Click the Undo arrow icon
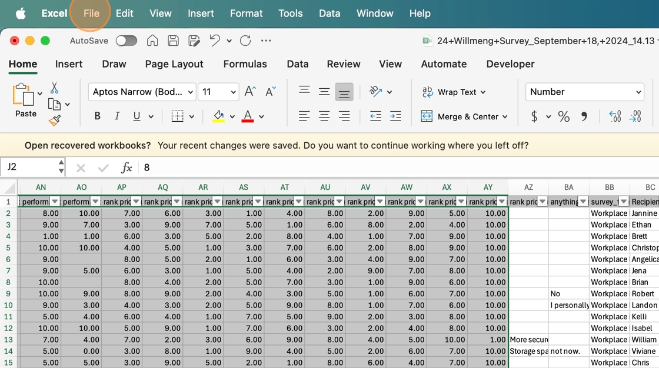The height and width of the screenshot is (368, 659). [215, 41]
